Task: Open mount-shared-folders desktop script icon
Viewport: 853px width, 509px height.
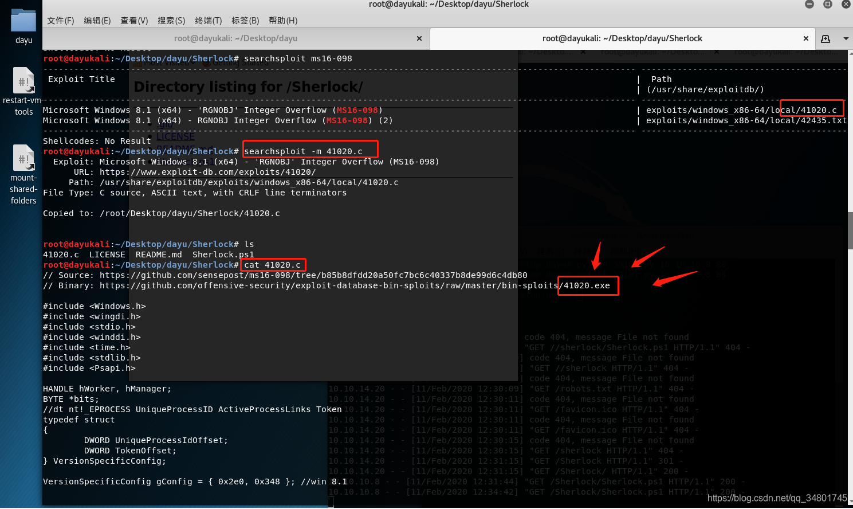Action: click(23, 175)
